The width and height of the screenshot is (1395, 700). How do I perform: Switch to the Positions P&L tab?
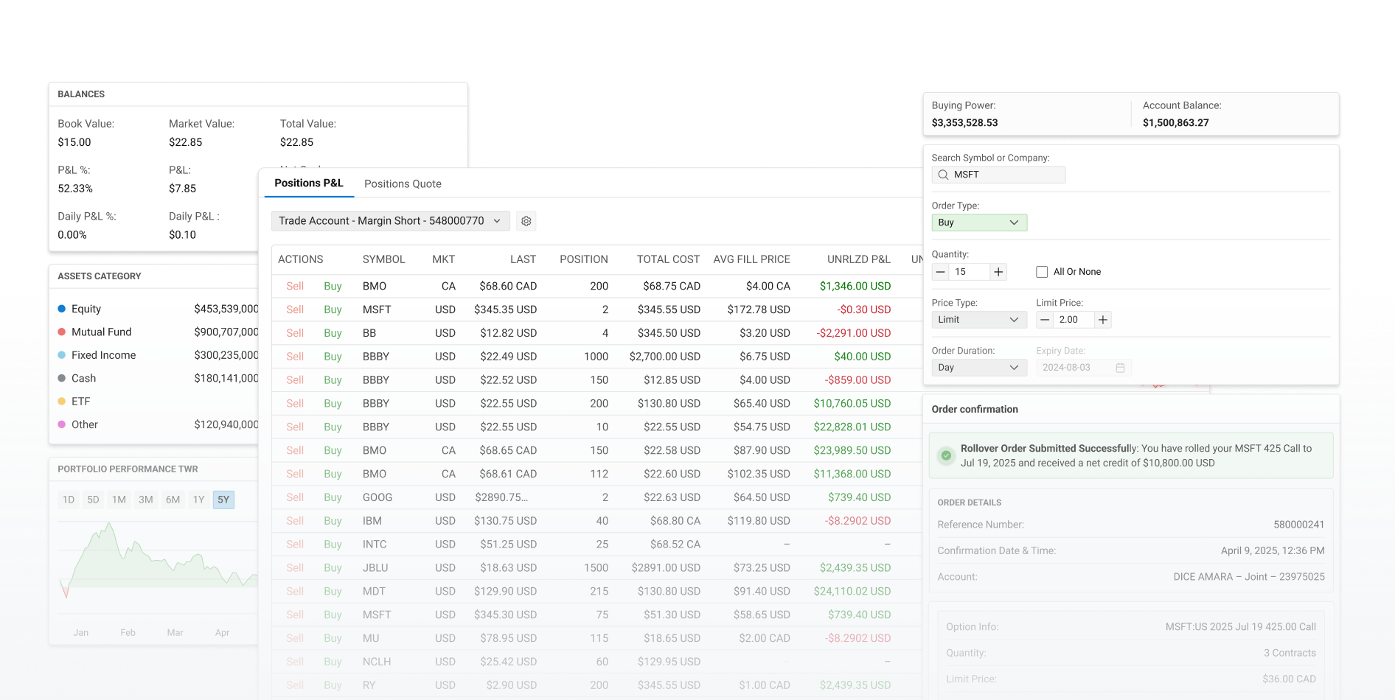(x=308, y=183)
